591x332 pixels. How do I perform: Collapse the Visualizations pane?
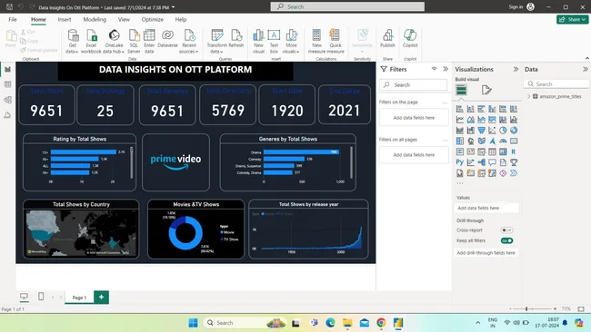(516, 69)
